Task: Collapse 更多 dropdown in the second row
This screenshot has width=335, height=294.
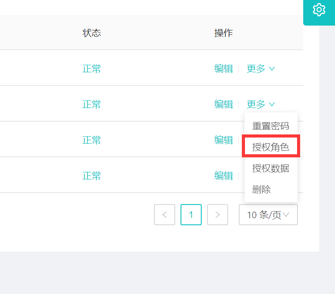Action: [x=260, y=104]
